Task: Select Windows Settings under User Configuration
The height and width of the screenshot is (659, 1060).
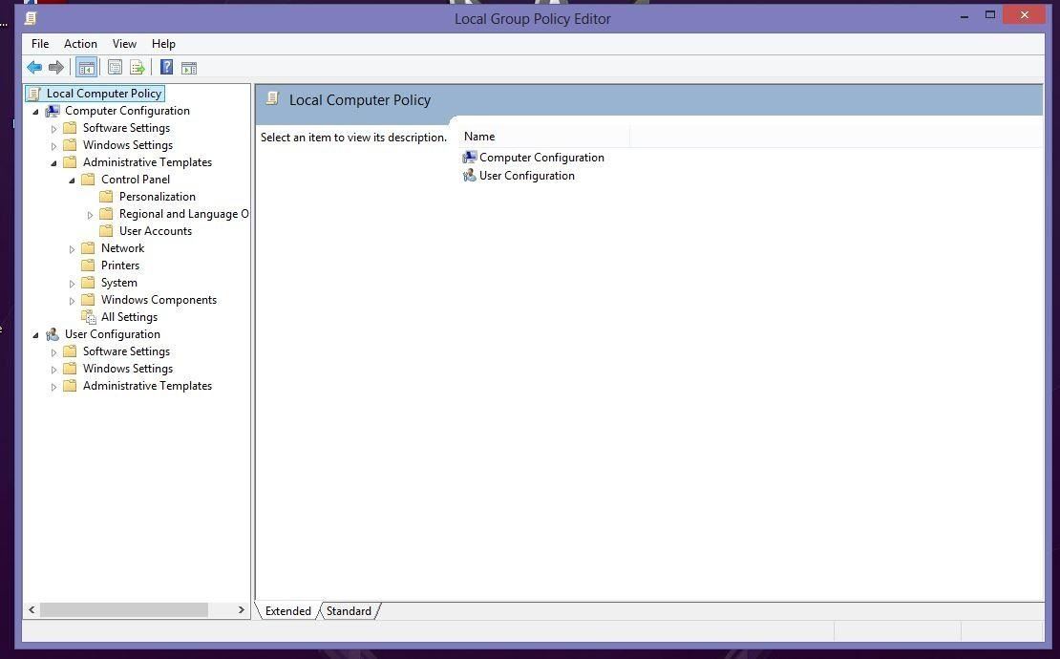Action: pos(128,369)
